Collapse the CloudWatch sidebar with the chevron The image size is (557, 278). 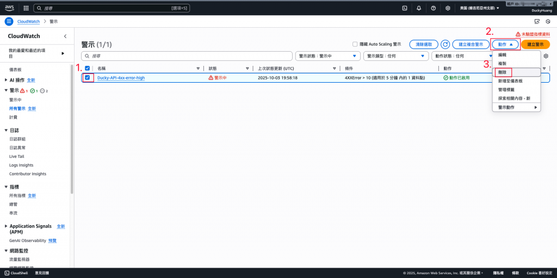pos(65,36)
